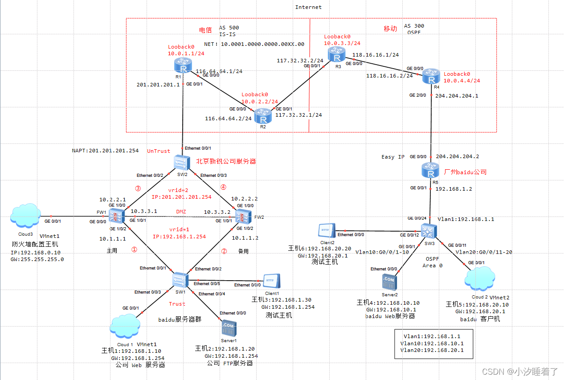Click the Trust zone label
The width and height of the screenshot is (564, 380).
177,304
